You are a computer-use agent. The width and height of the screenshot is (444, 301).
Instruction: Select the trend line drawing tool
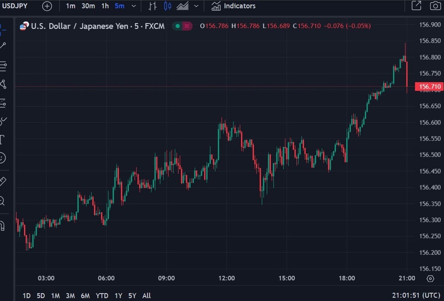point(3,46)
